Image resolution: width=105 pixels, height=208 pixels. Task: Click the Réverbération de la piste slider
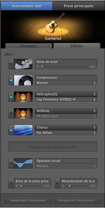point(77,186)
